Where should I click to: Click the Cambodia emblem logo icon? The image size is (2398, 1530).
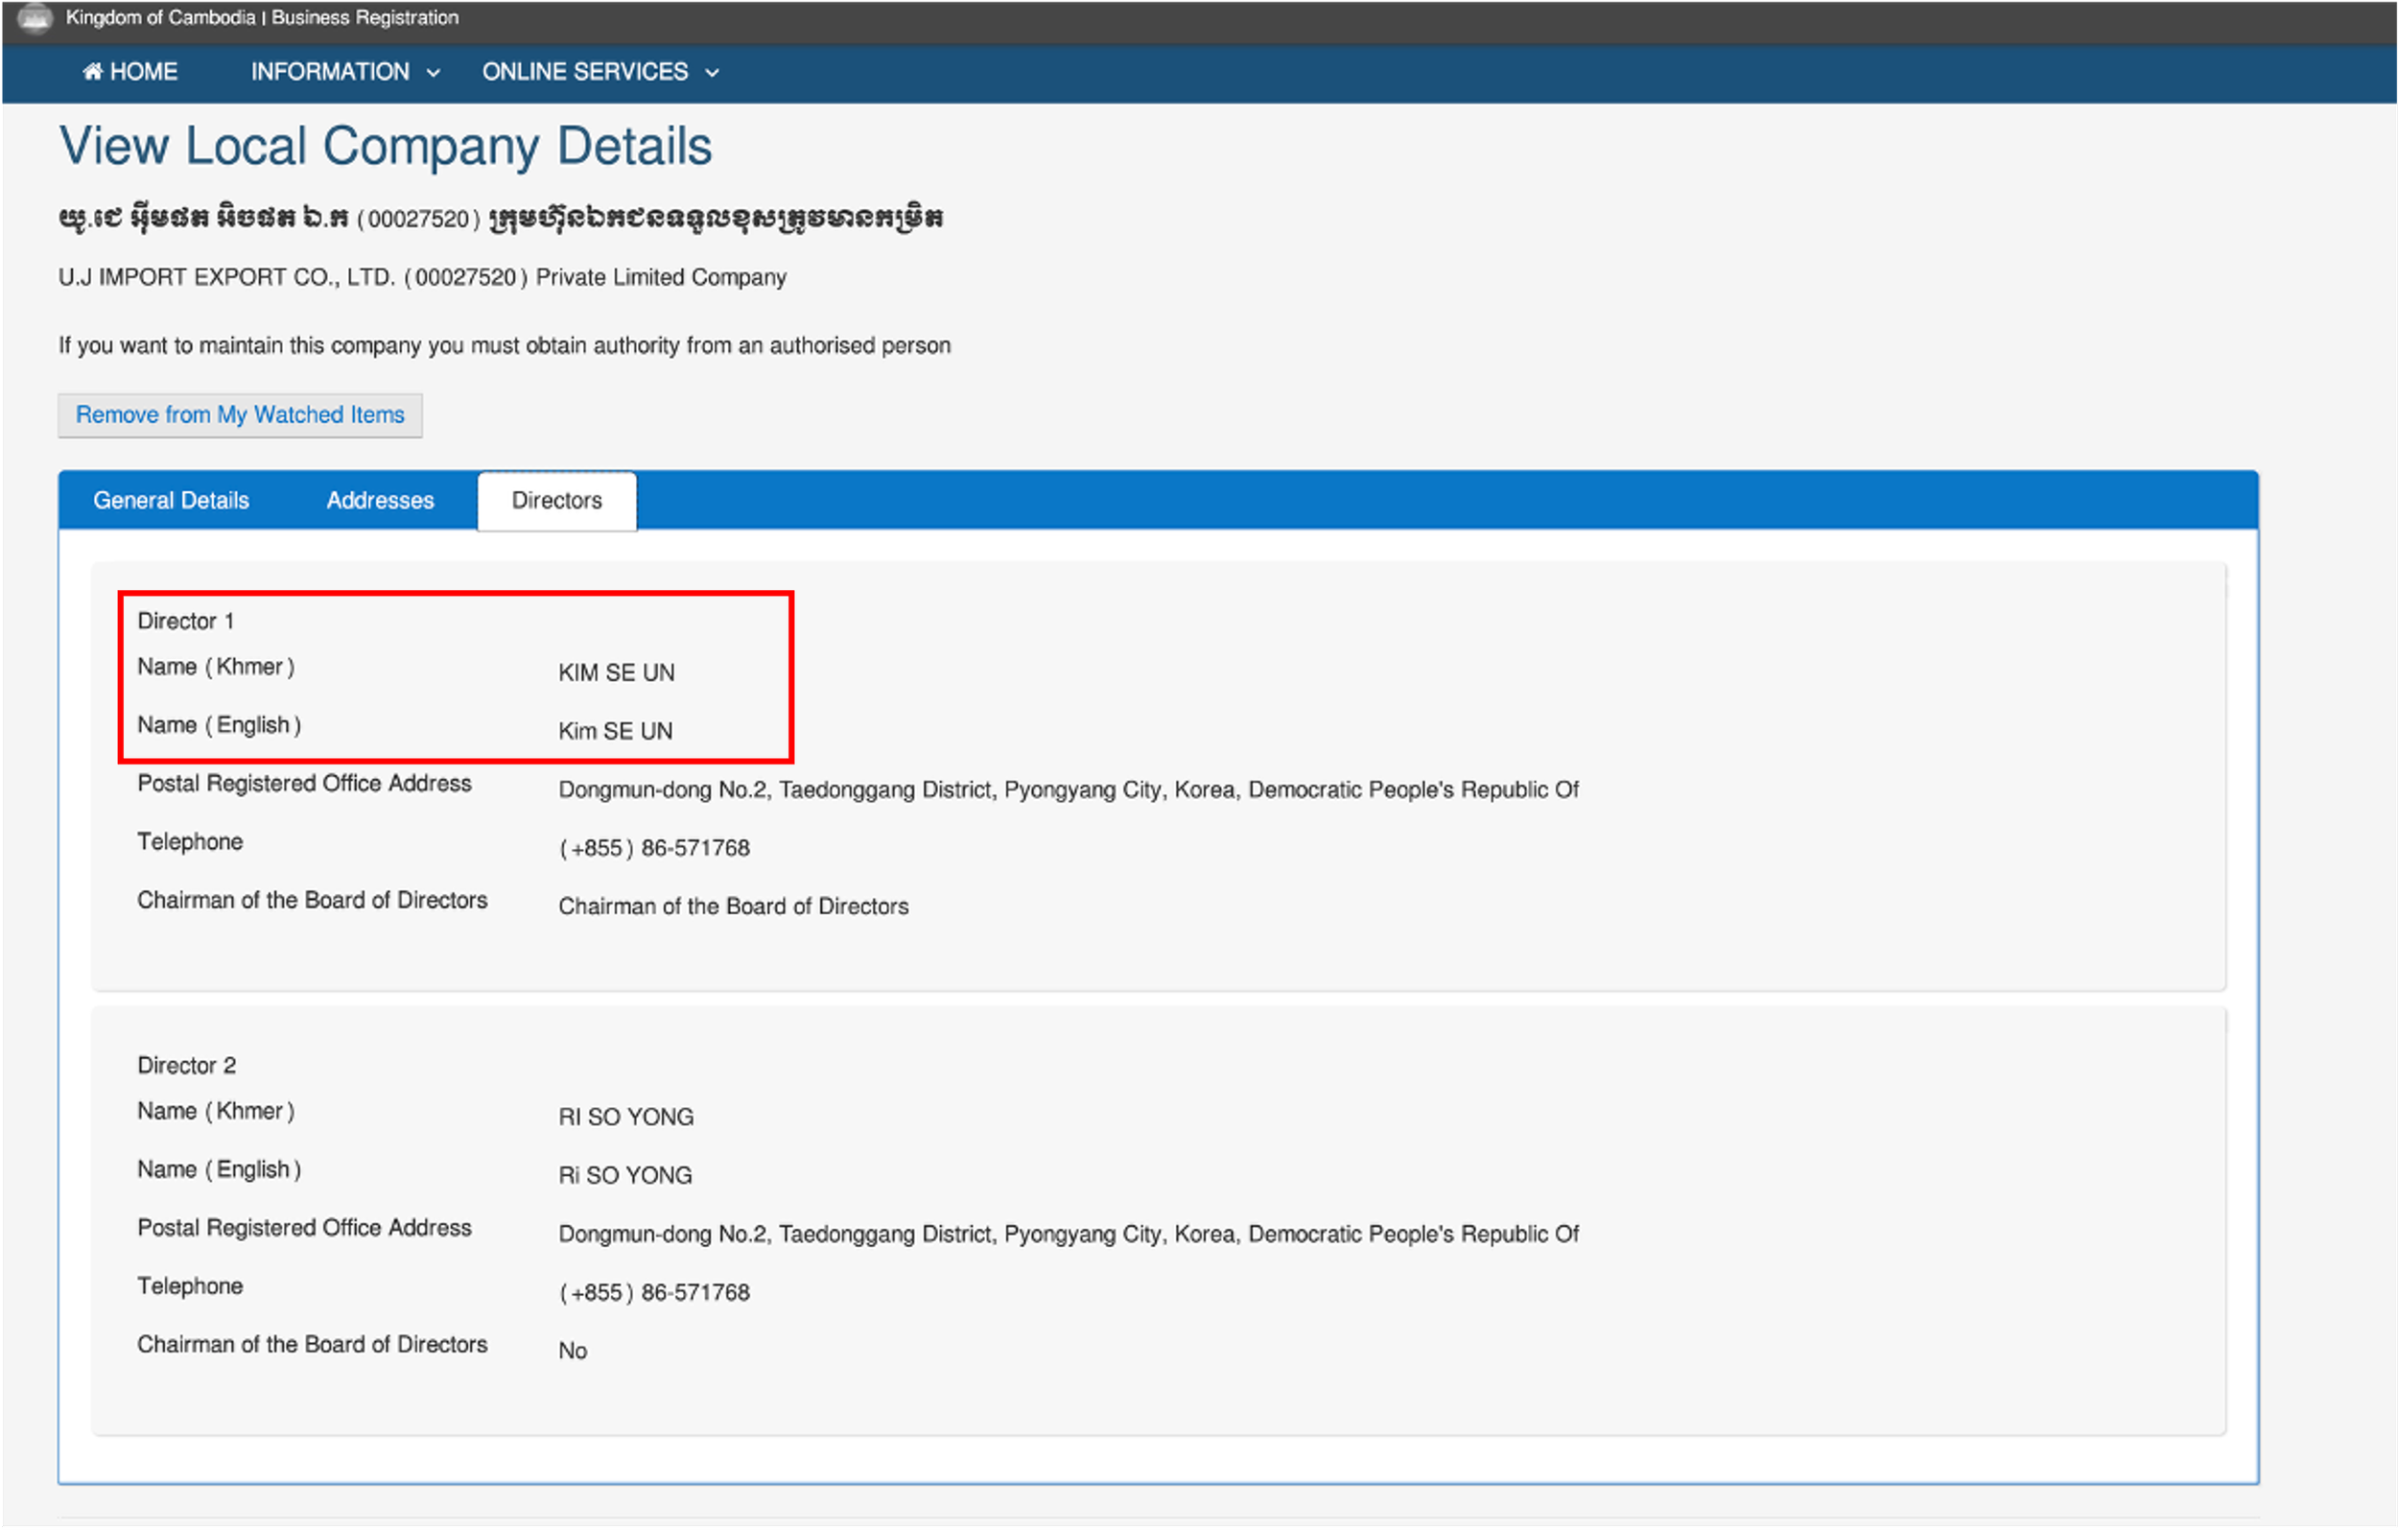tap(34, 18)
